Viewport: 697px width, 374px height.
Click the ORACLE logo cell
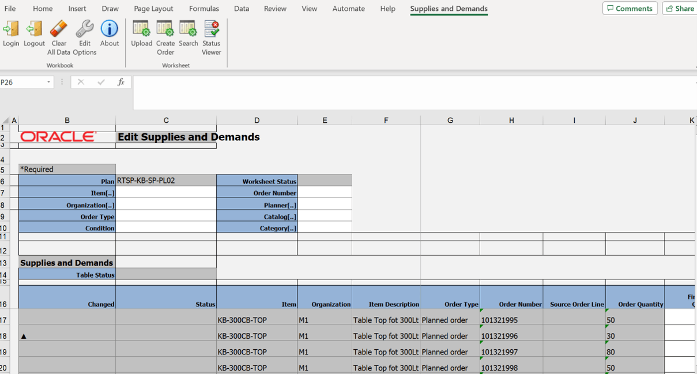(58, 137)
